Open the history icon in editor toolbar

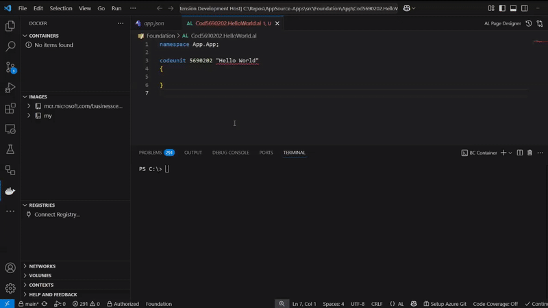coord(529,23)
